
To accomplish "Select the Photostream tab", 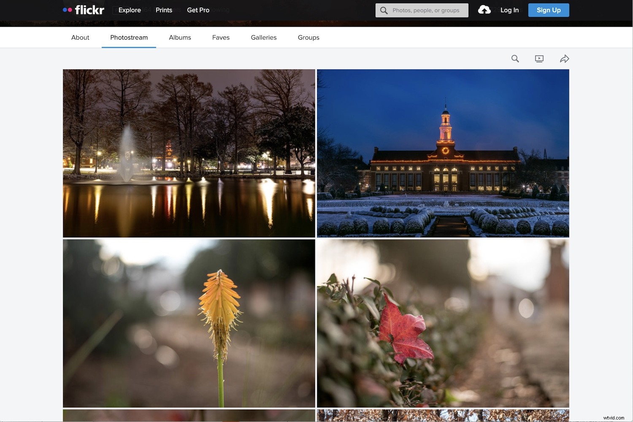I will click(129, 37).
